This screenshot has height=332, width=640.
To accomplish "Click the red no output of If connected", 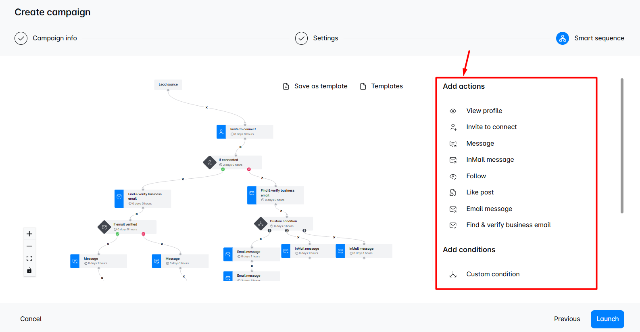I will [249, 169].
